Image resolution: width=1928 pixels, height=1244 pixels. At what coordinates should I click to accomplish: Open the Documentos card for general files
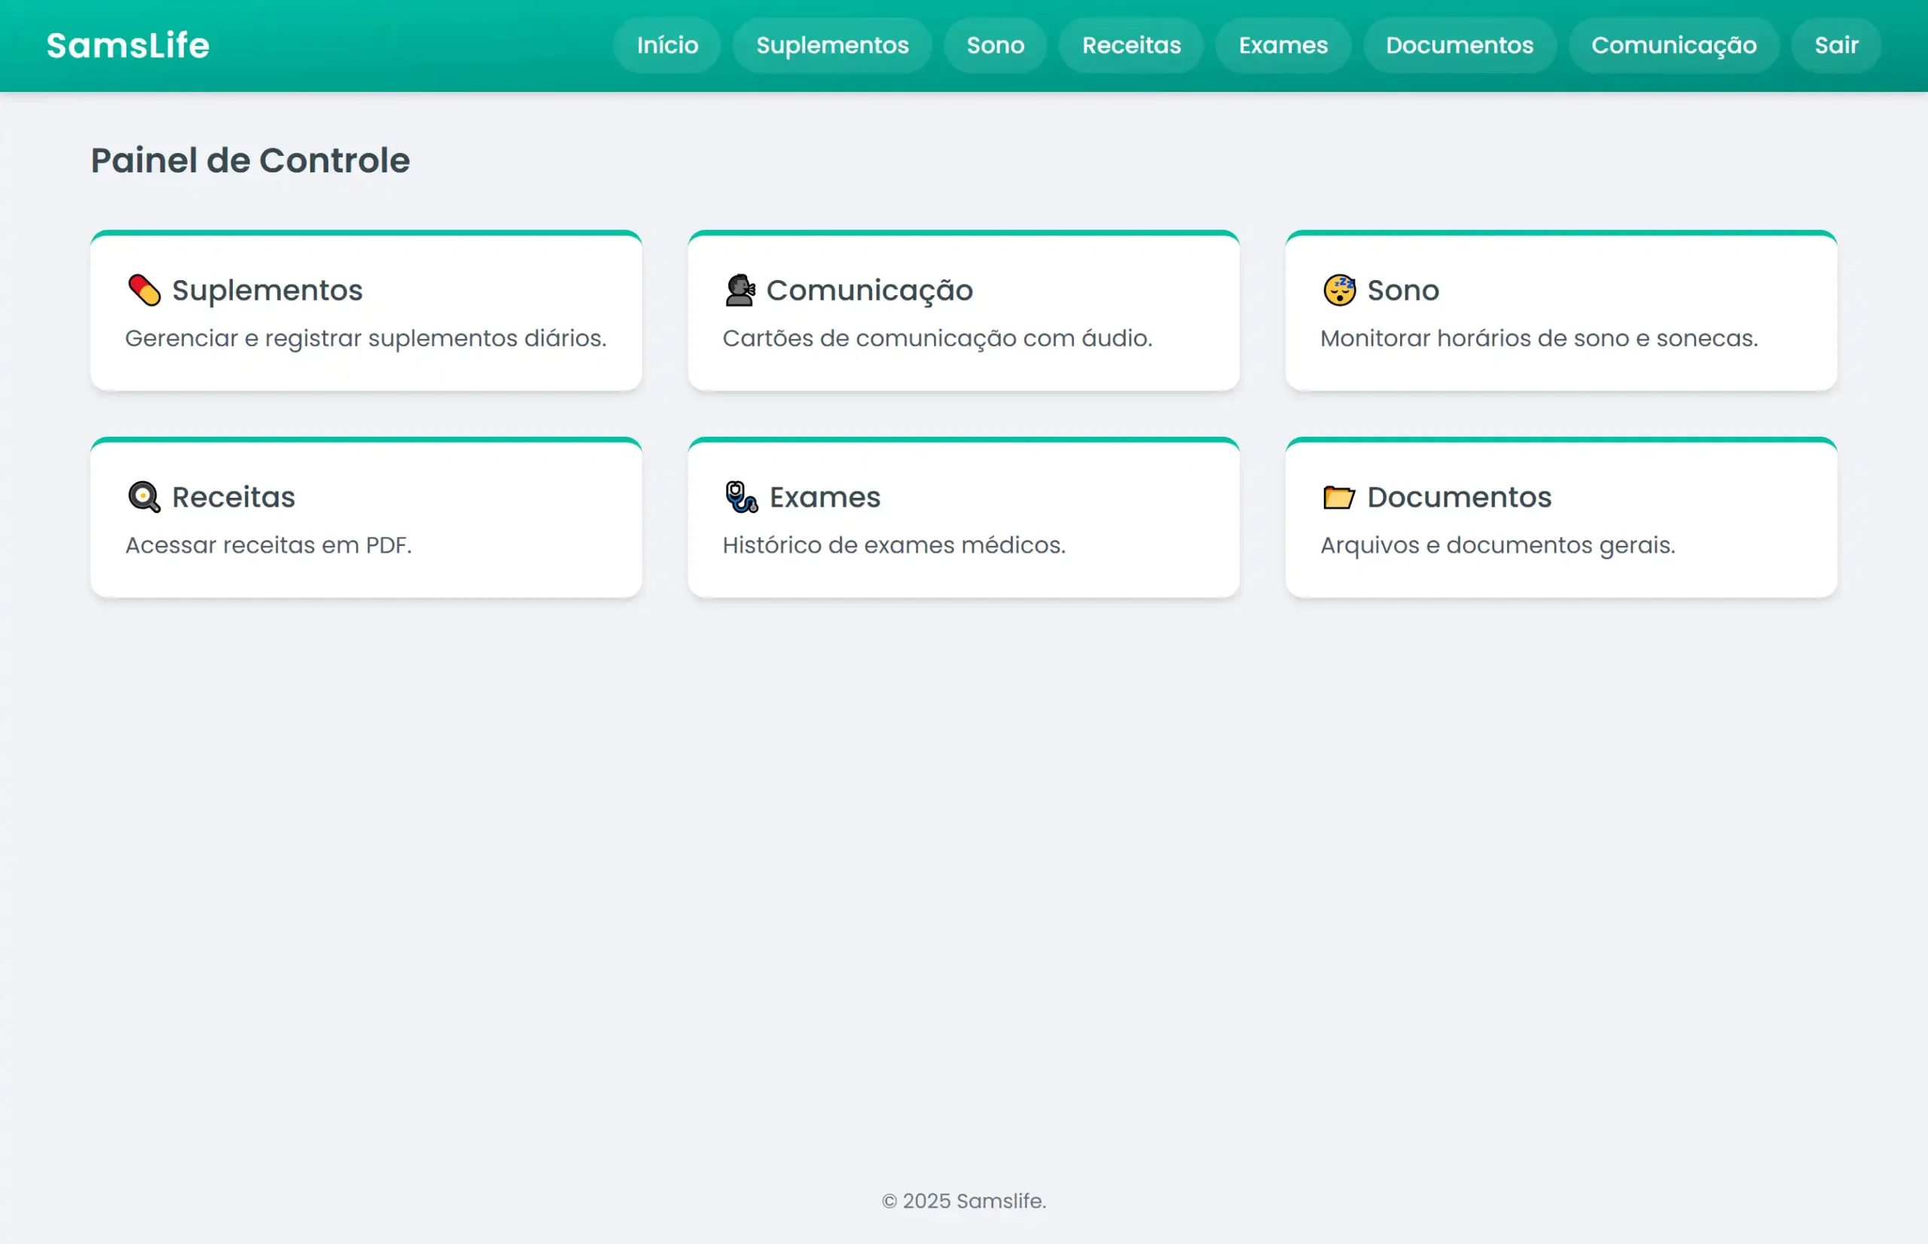click(1560, 517)
